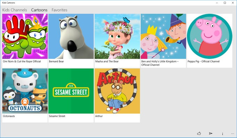Click the 'Masha and The Bear' title text
This screenshot has width=237, height=138.
click(107, 61)
